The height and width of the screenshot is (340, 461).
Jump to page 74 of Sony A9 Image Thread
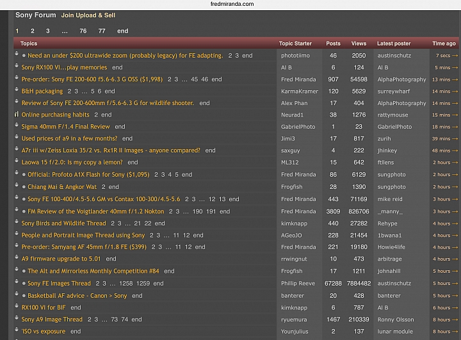[125, 320]
